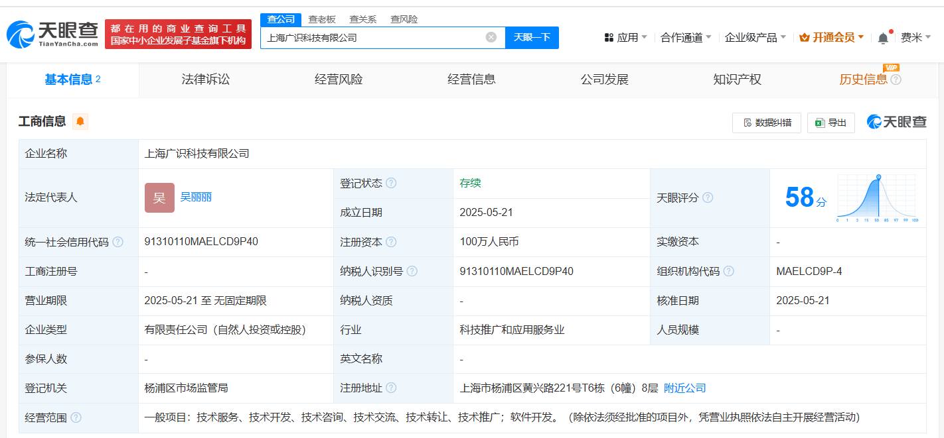Open the 合作通道 dropdown
Screen dimensions: 944x438
[x=686, y=38]
